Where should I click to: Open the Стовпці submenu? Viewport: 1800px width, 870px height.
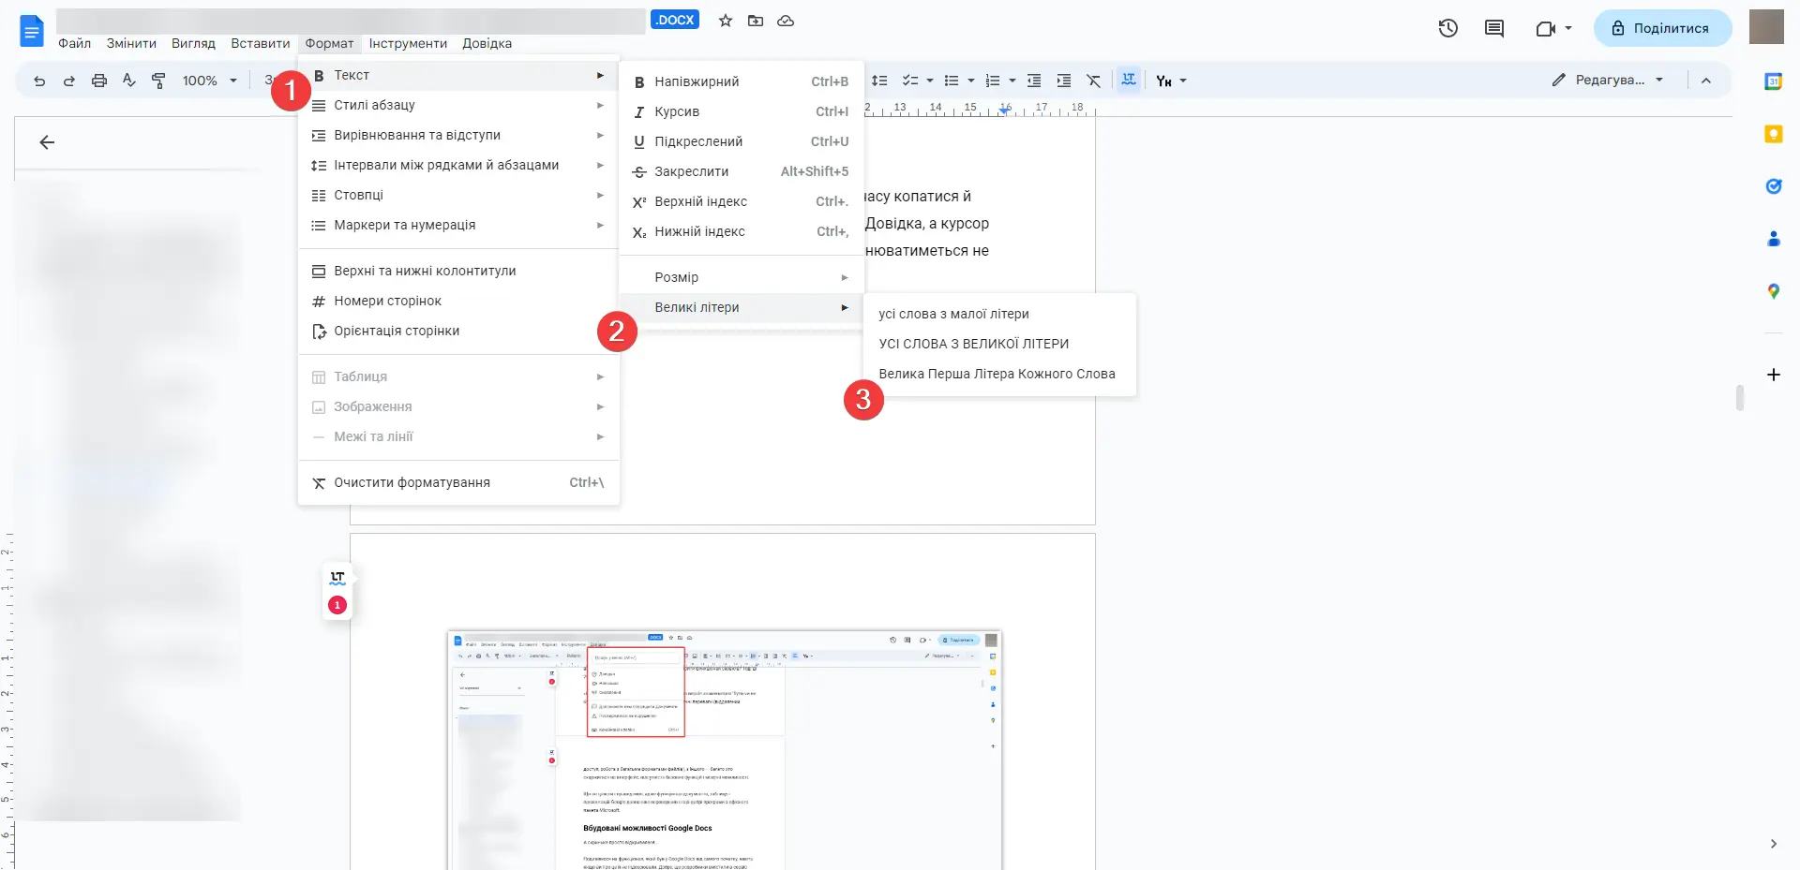(458, 195)
